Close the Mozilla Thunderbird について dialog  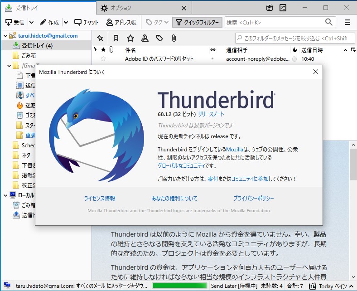pos(316,72)
